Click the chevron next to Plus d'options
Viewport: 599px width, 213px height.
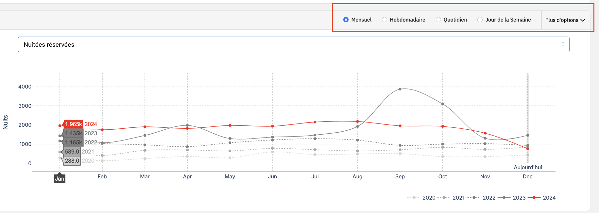pyautogui.click(x=583, y=20)
